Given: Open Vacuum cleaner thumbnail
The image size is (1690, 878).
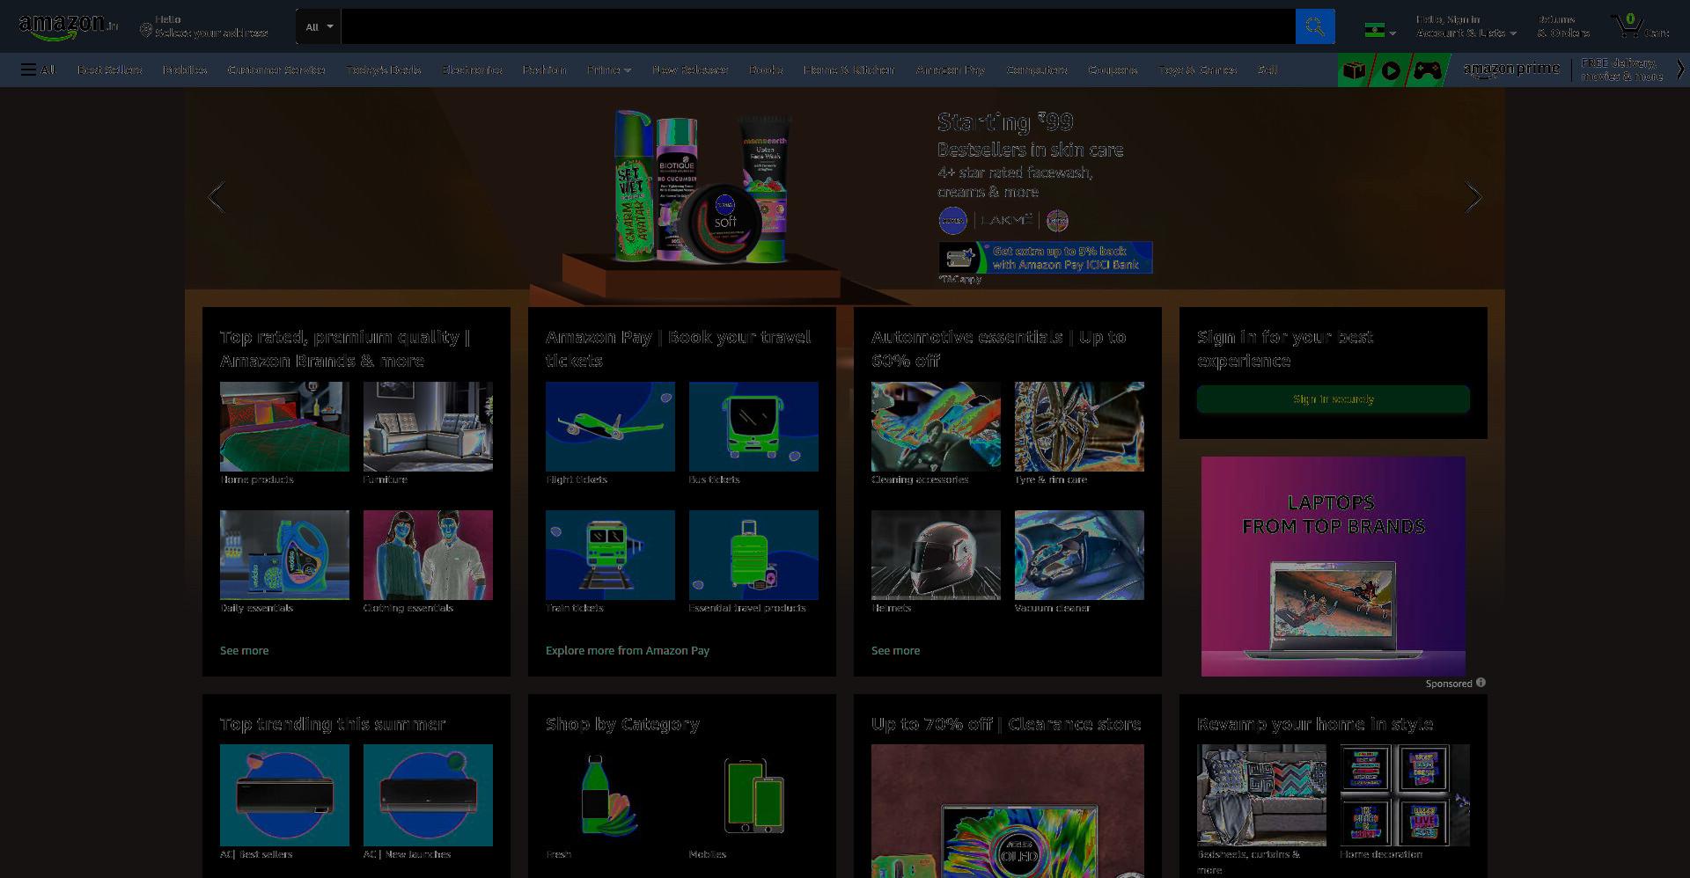Looking at the screenshot, I should 1079,555.
